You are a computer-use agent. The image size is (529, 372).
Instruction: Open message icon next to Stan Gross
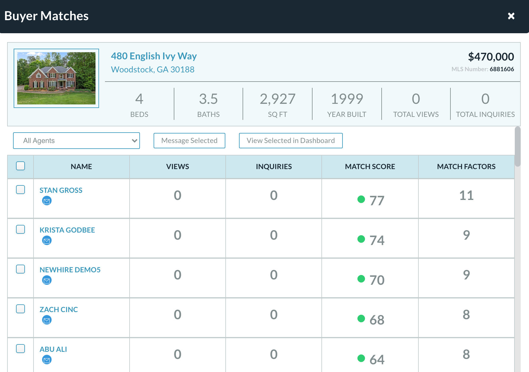click(47, 201)
